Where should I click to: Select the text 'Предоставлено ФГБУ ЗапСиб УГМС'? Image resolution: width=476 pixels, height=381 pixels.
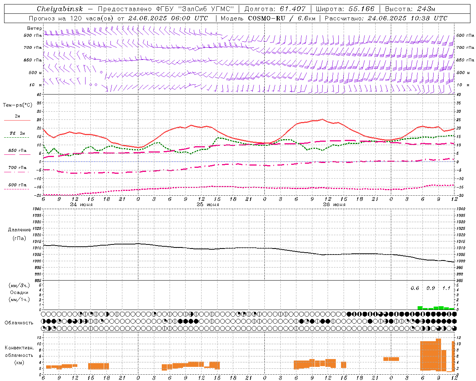[x=165, y=9]
